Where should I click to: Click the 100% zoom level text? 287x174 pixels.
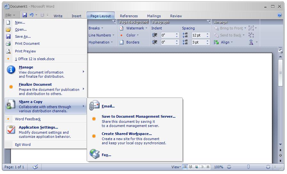coord(219,167)
